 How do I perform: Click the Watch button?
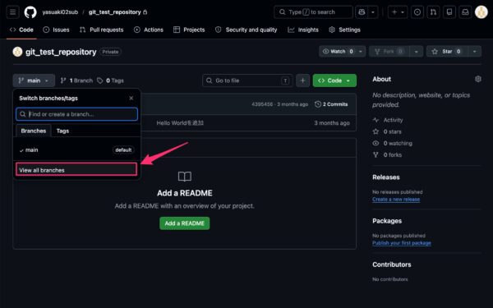tap(338, 51)
